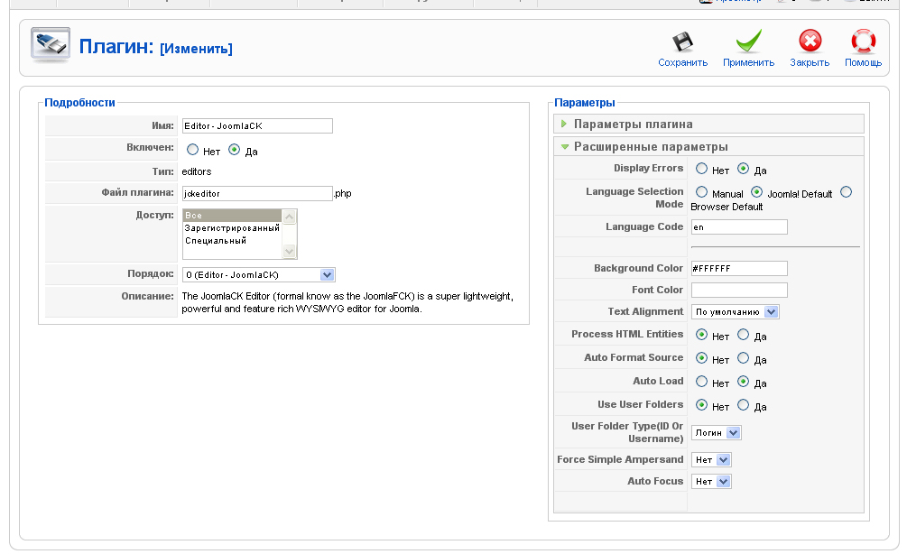Select Специальный access level

point(232,241)
